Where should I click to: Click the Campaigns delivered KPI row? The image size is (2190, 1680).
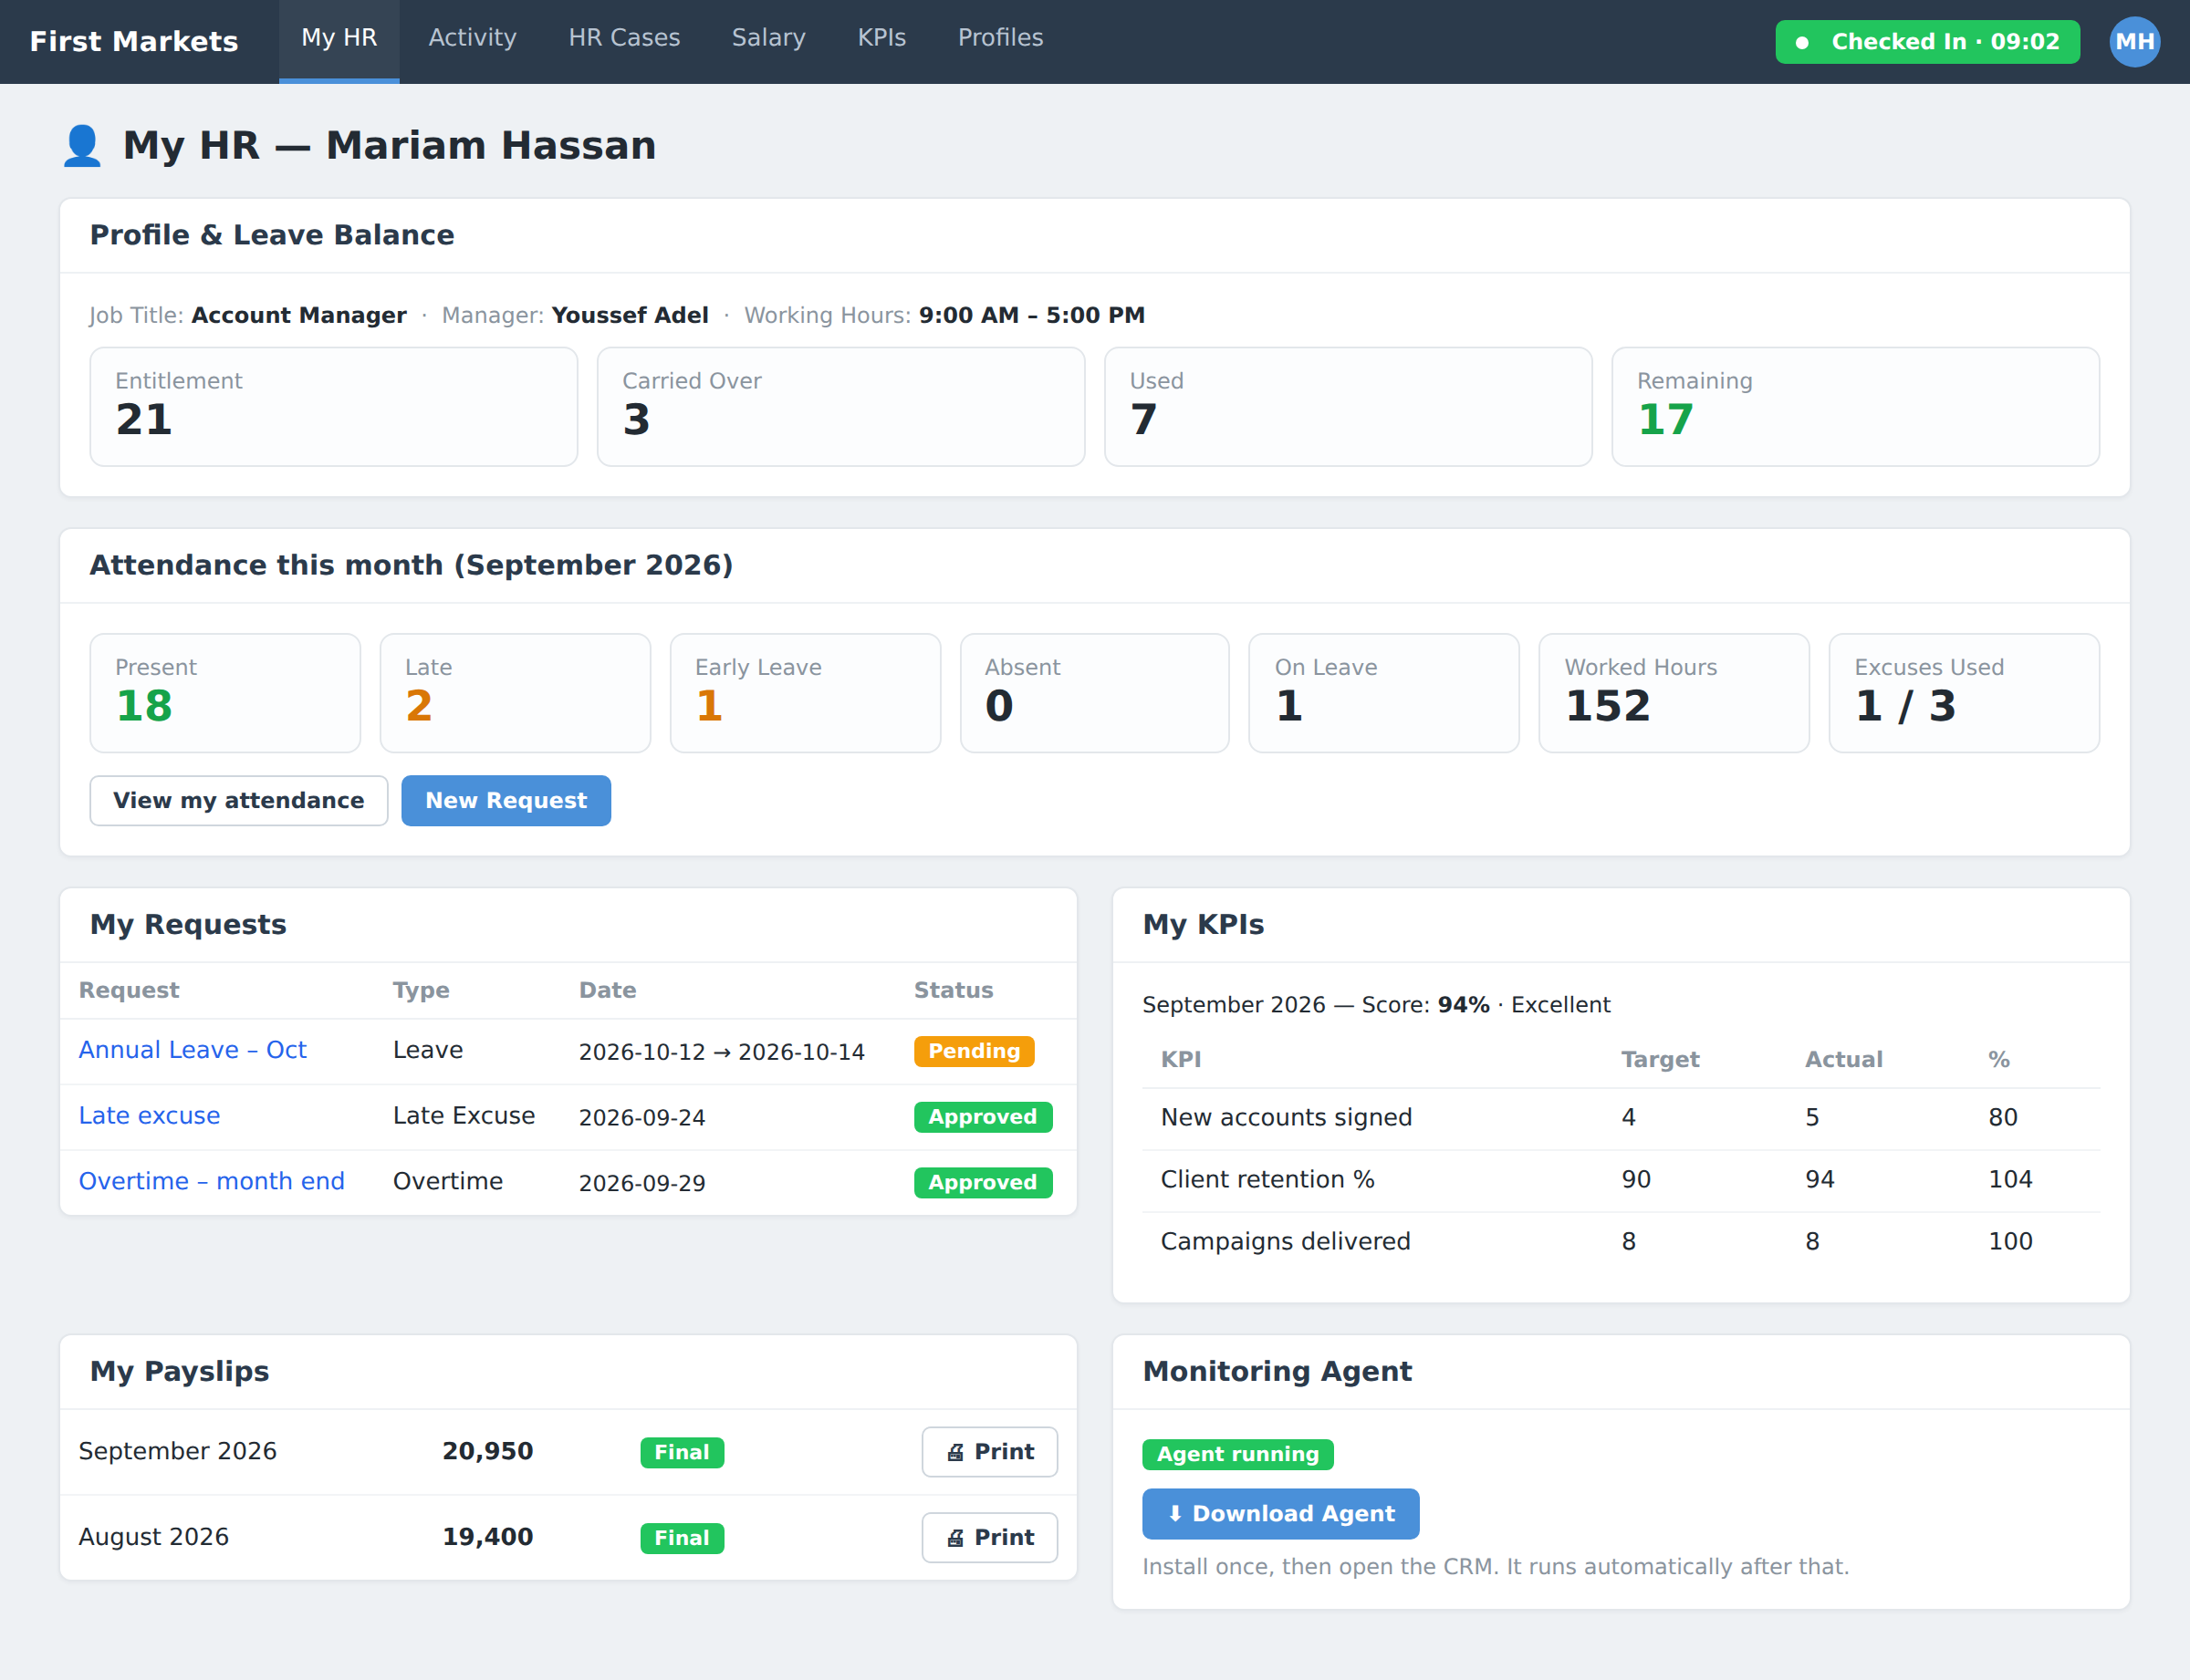(x=1621, y=1242)
